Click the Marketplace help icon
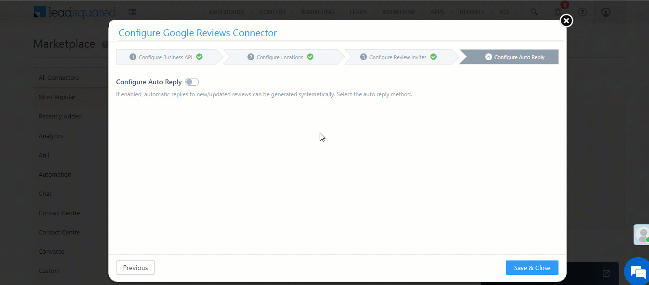Image resolution: width=649 pixels, height=285 pixels. point(105,44)
